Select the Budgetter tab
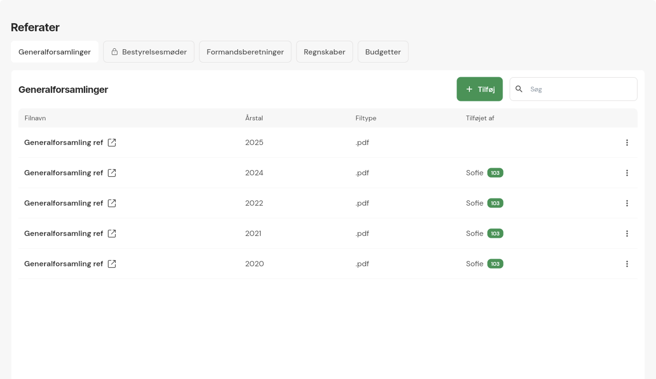The image size is (656, 379). (x=383, y=52)
